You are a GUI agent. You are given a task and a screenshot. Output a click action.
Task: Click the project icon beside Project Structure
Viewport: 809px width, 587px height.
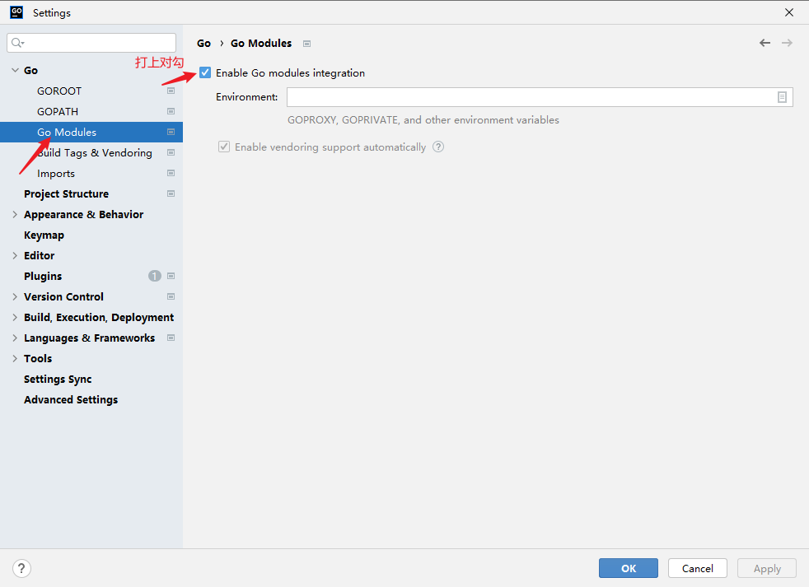point(171,194)
